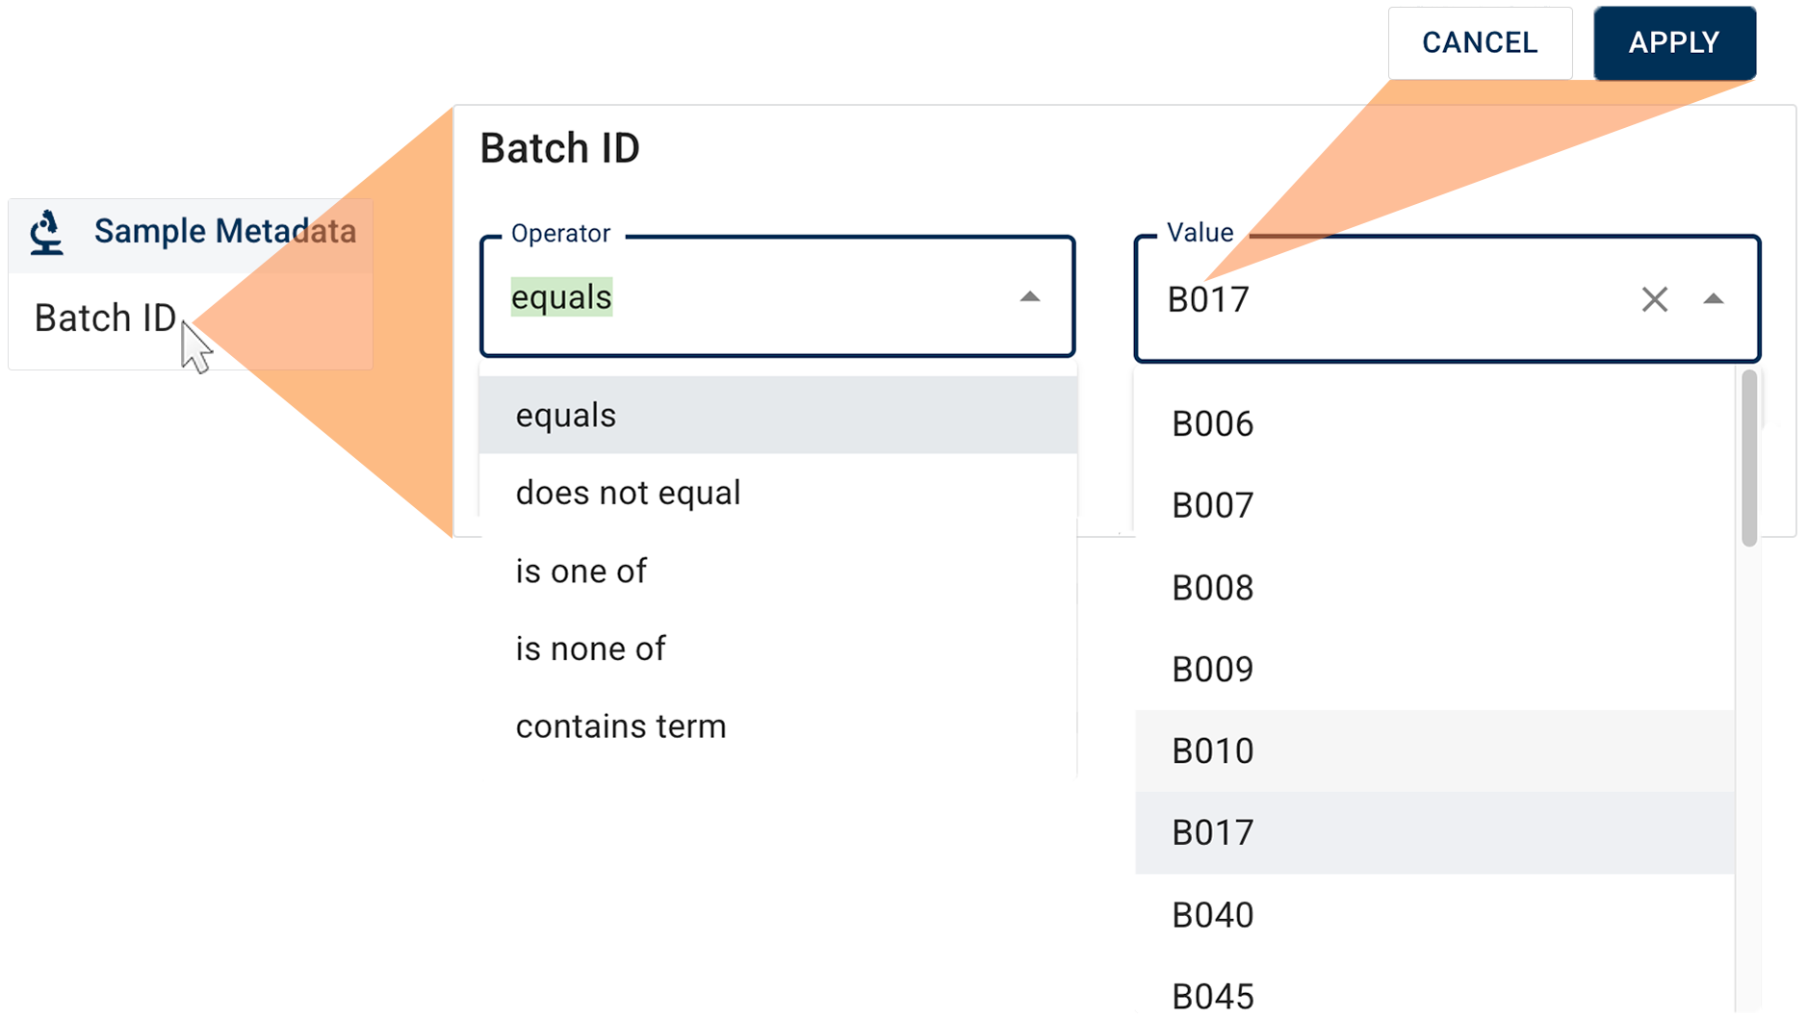Clear the B017 value with the X icon

tap(1654, 299)
